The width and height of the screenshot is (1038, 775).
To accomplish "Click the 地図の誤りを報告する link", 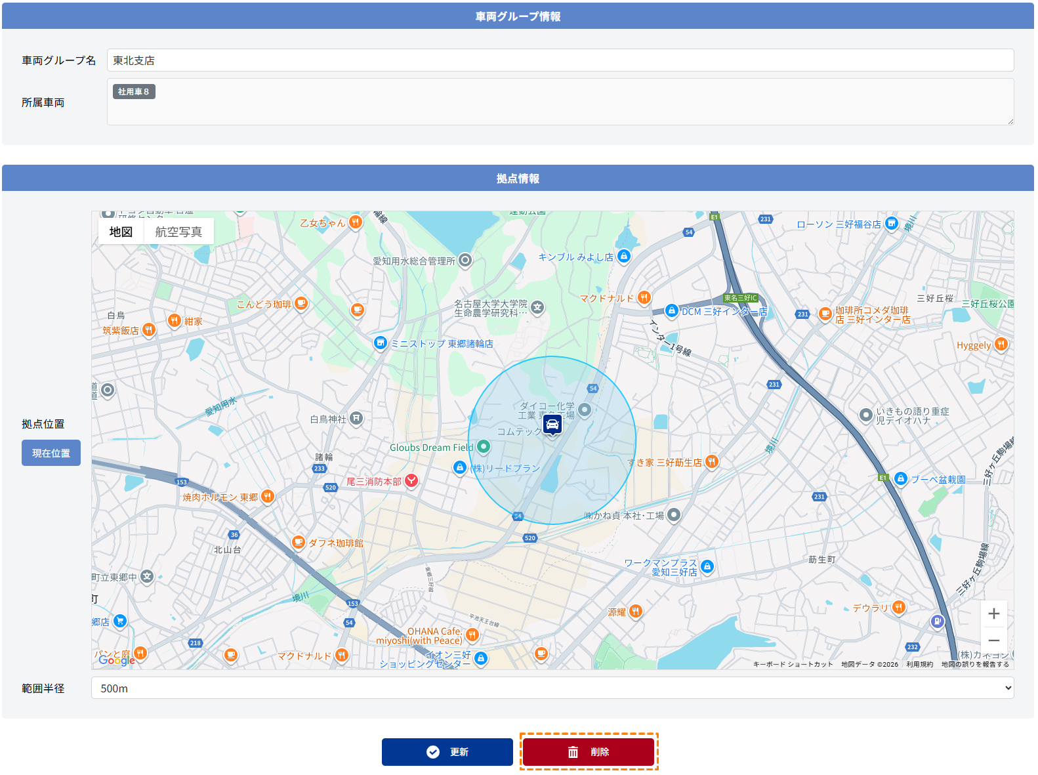I will point(975,664).
